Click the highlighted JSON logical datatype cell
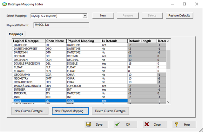Screen dimensions: 203x132 [29, 101]
